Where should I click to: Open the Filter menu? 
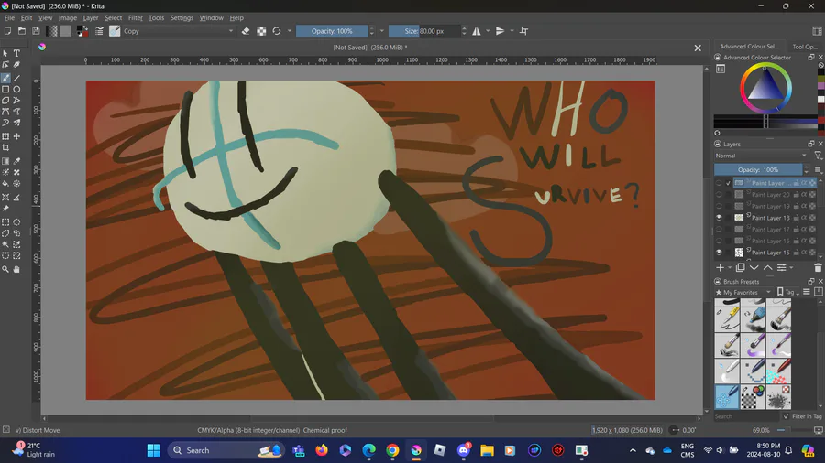tap(136, 18)
